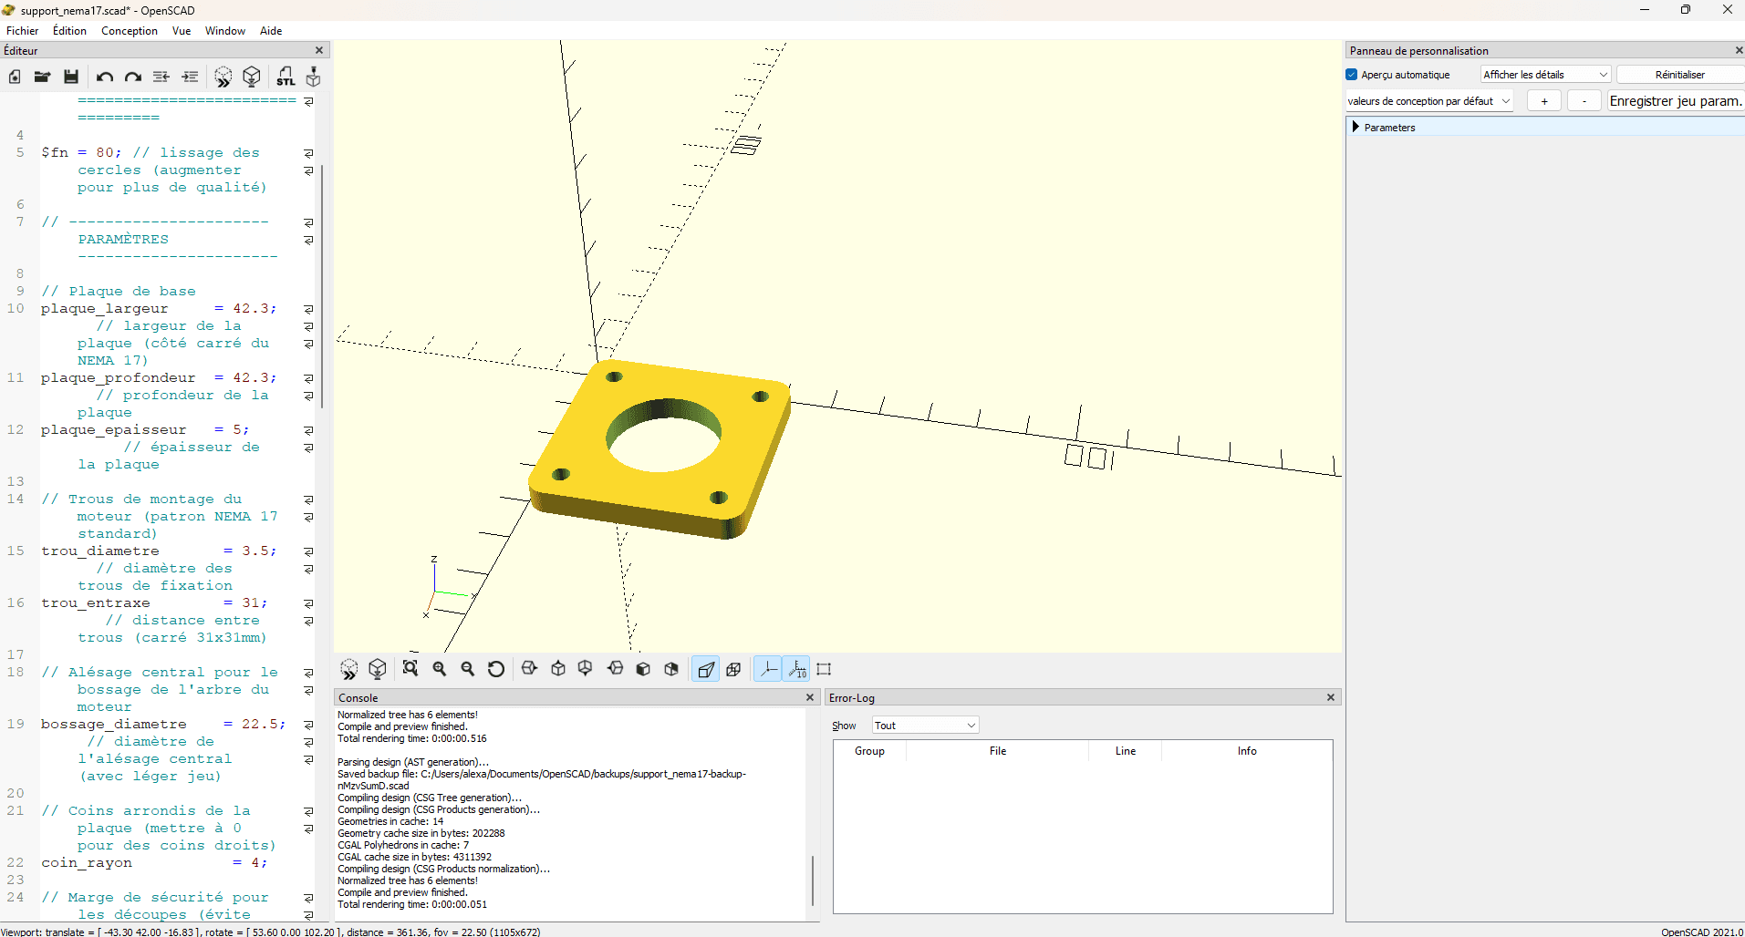
Task: Click code line bossage_diametre = 22.5
Action: [163, 725]
